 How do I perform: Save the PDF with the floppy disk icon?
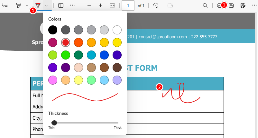(231, 5)
